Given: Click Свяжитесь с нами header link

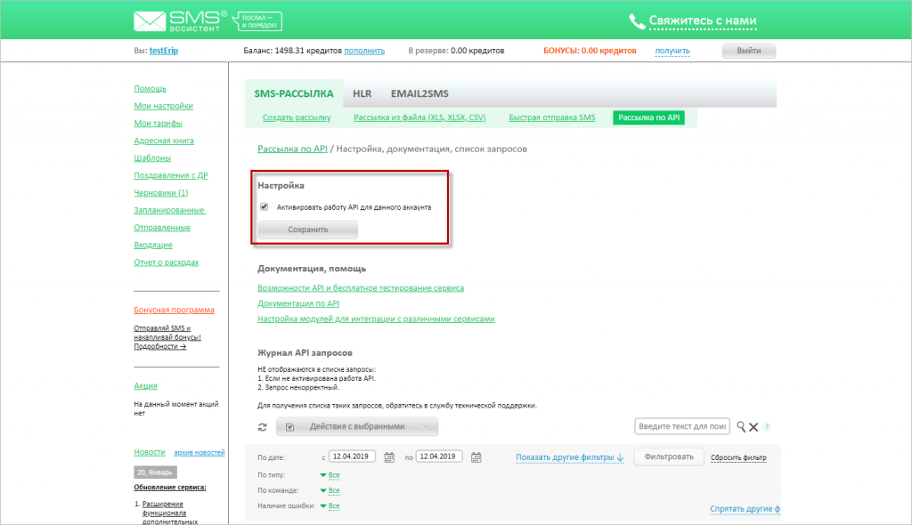Looking at the screenshot, I should click(703, 21).
